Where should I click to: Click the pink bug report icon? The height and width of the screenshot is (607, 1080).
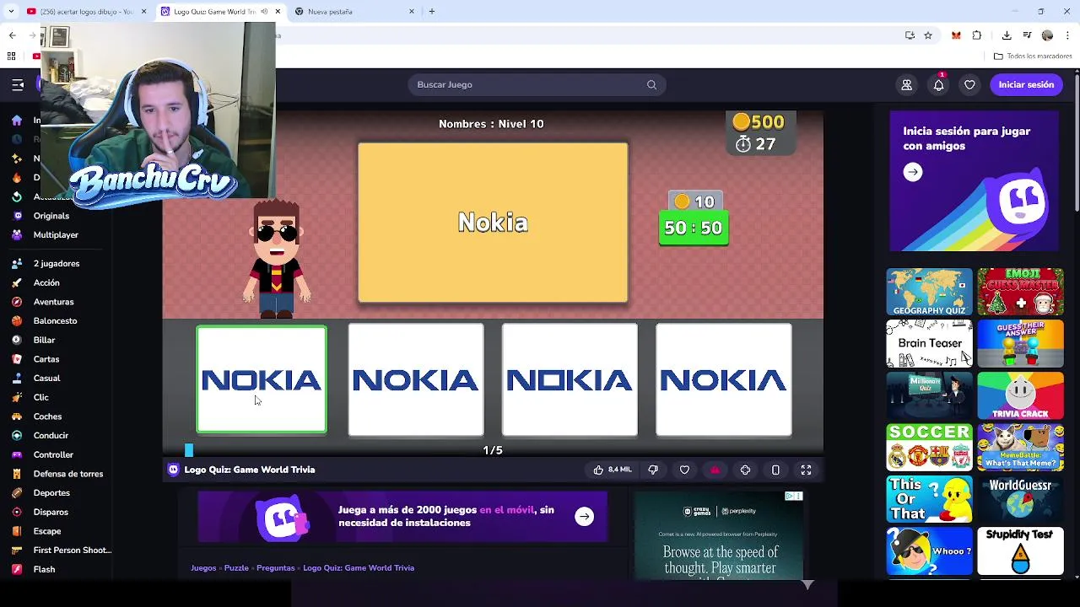(x=715, y=470)
